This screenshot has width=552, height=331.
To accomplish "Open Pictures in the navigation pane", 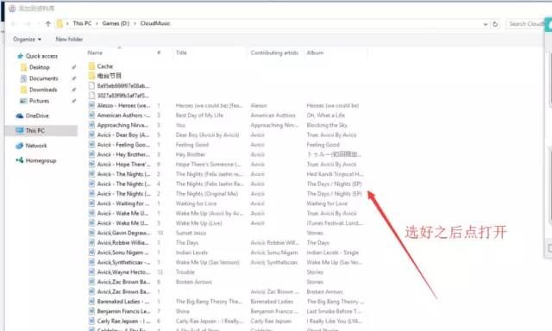I will [39, 101].
